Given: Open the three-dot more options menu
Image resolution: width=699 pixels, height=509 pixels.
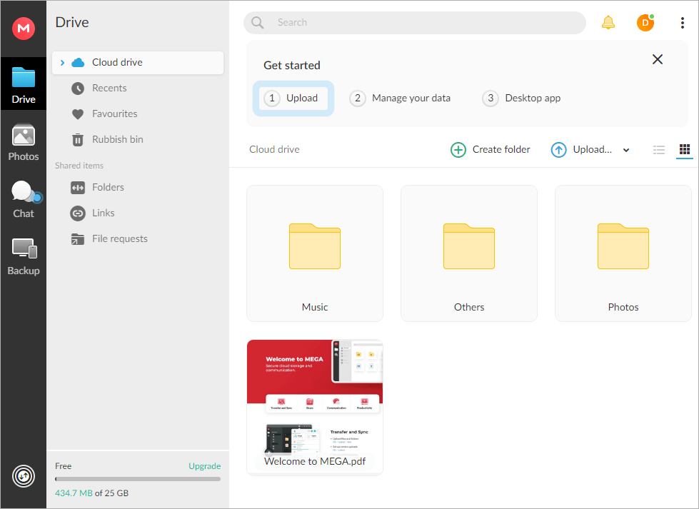Looking at the screenshot, I should (x=682, y=23).
